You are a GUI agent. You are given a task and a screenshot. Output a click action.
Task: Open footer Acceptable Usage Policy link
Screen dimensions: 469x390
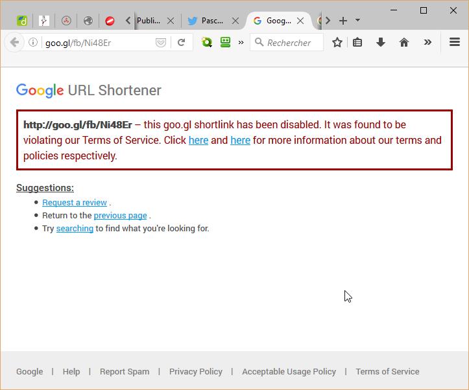pyautogui.click(x=289, y=371)
